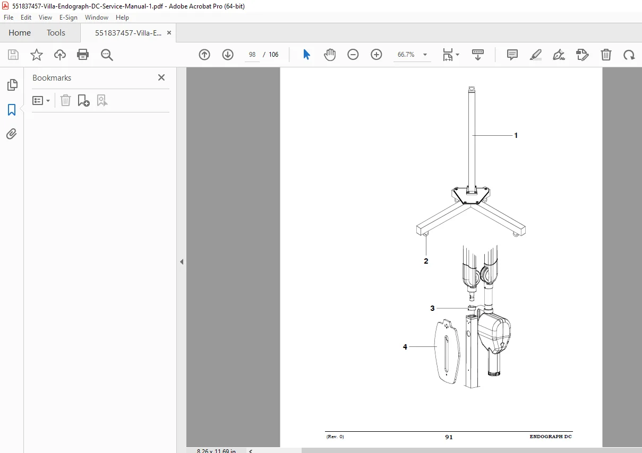Edit the current page number field
Viewport: 642px width, 453px height.
click(x=252, y=55)
